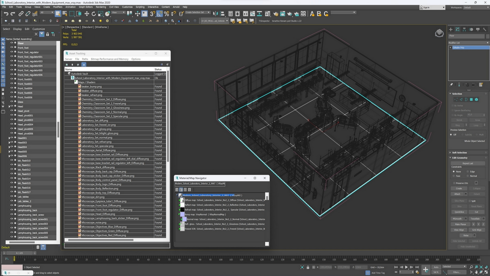Open the View reference coordinate dropdown
Viewport: 490px width, 276px height.
(118, 13)
